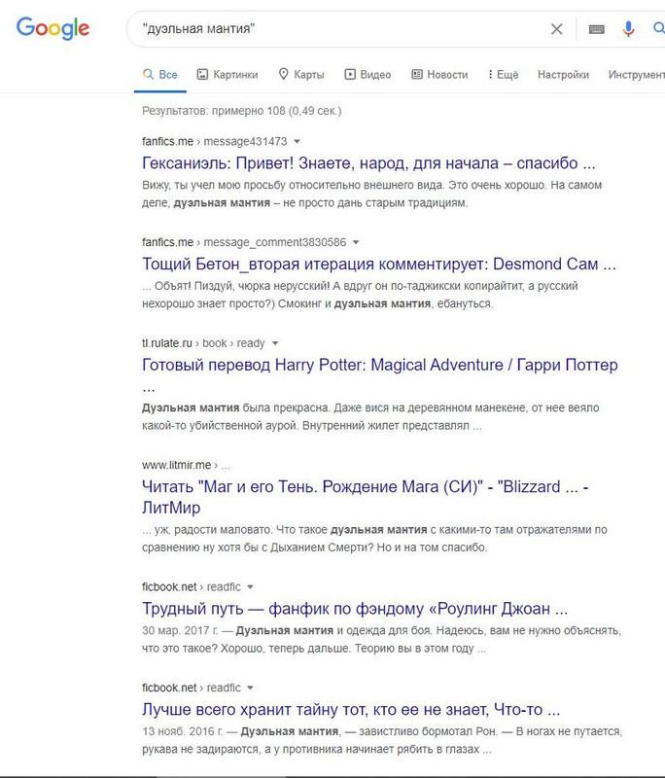Open the result "Трудный путь — фанфик по фэндому"
665x778 pixels.
click(x=355, y=609)
